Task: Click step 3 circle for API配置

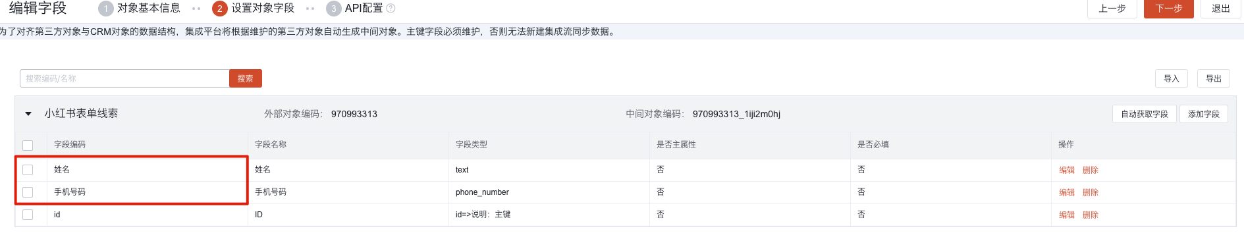Action: 333,9
